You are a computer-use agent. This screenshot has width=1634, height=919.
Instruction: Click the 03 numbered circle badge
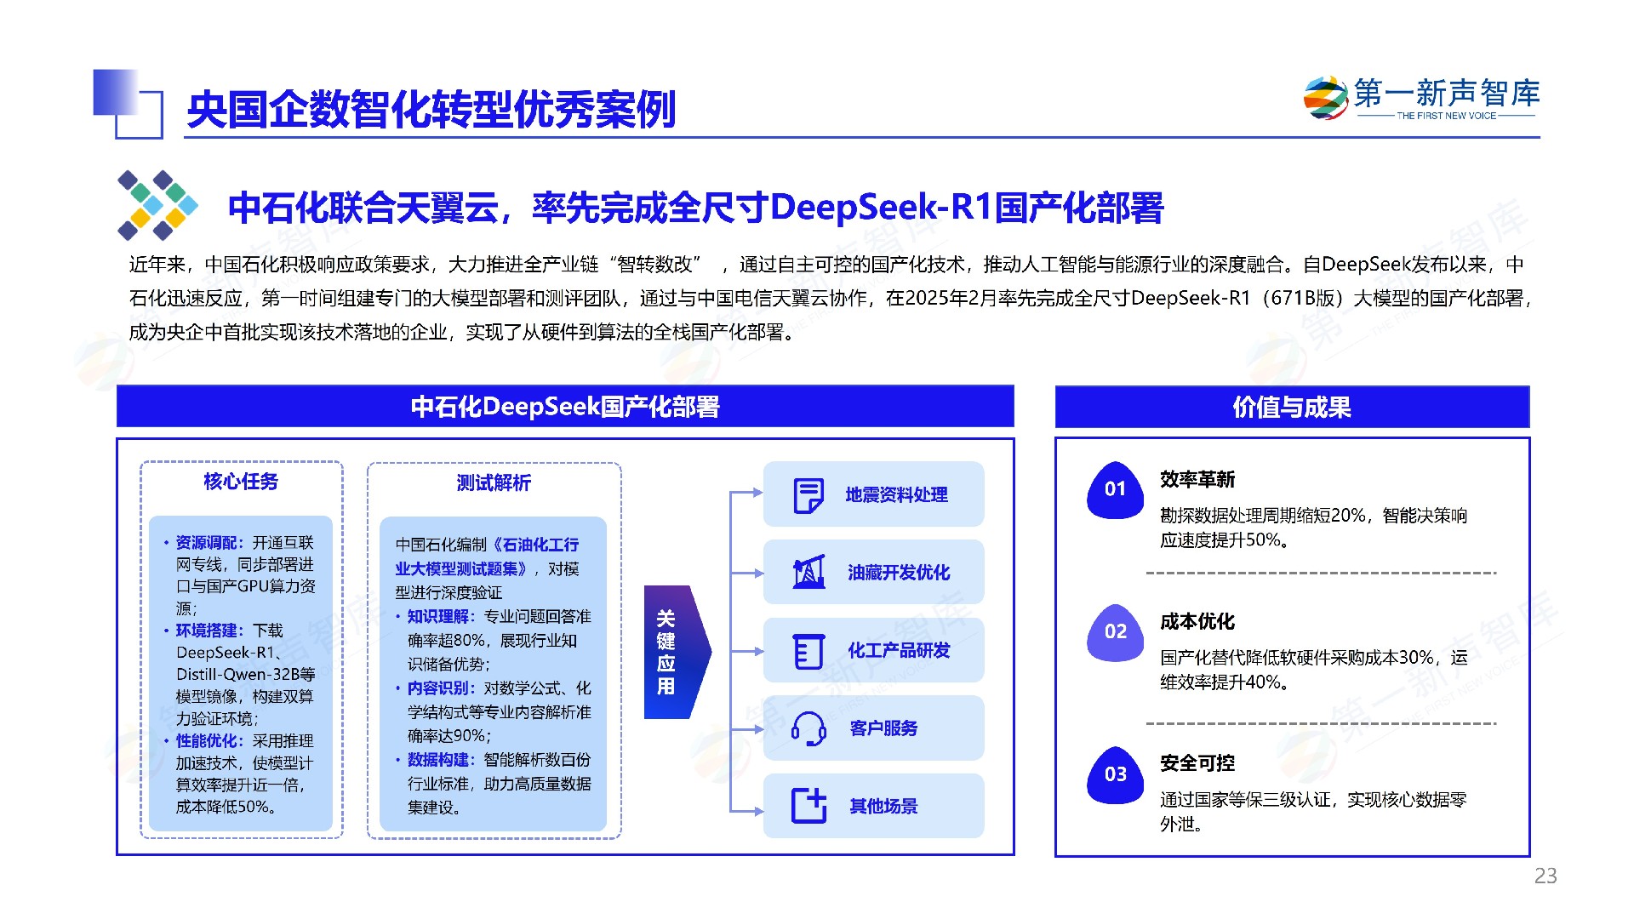tap(1115, 774)
